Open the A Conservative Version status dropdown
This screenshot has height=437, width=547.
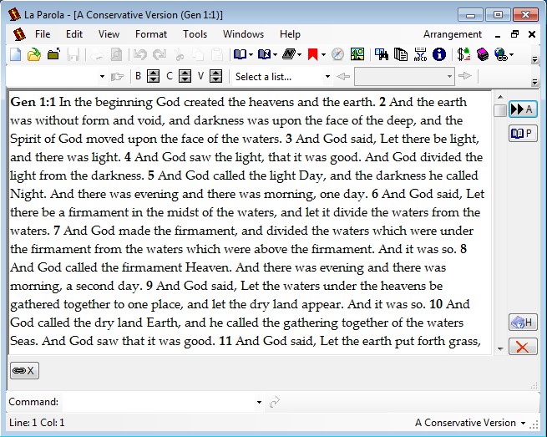click(x=523, y=424)
